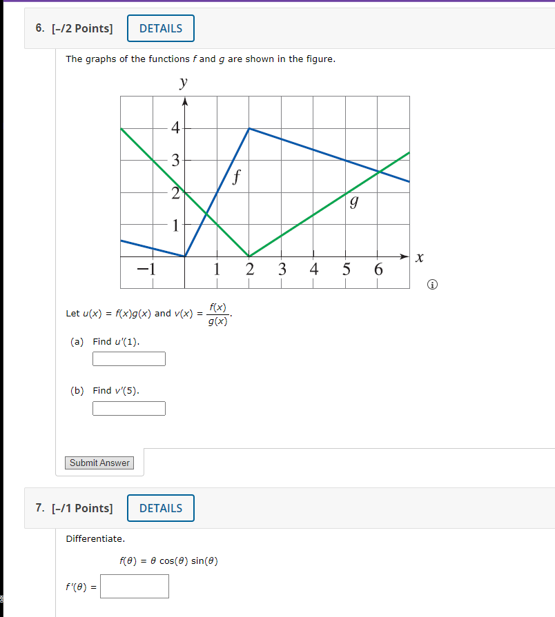Click the formula f(θ) = θ cos(θ) sin(θ)
Image resolution: width=555 pixels, height=617 pixels.
[168, 560]
